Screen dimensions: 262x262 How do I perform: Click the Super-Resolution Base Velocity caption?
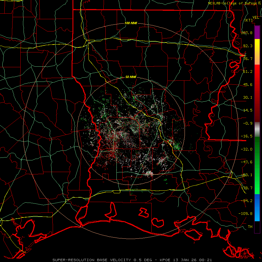pos(132,260)
